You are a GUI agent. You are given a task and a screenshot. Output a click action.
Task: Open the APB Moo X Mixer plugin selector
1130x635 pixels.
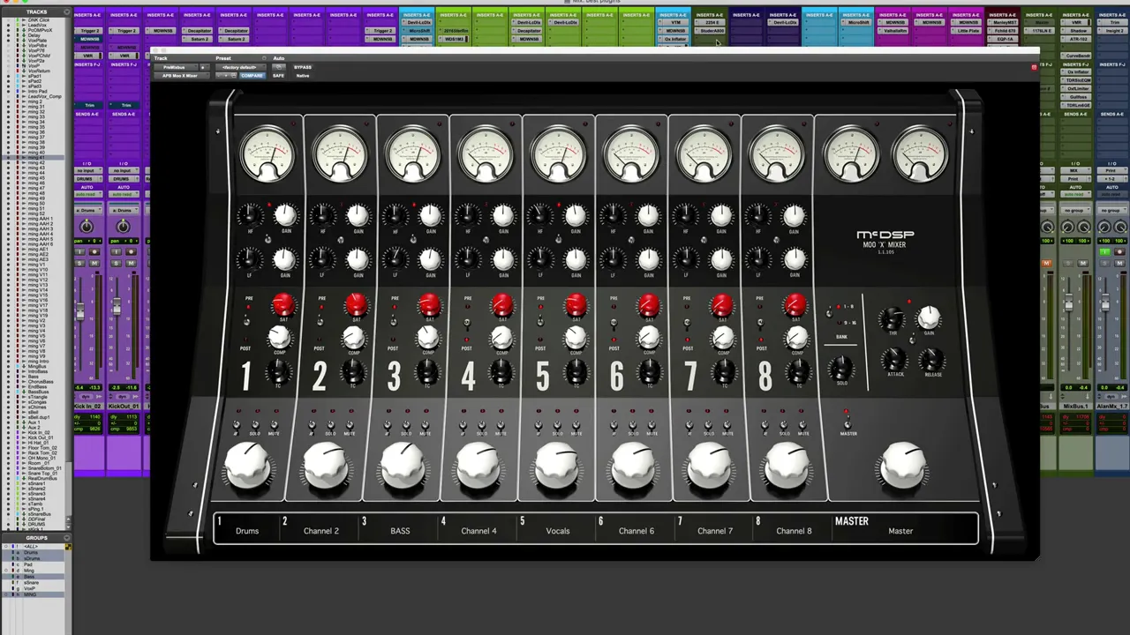point(180,76)
